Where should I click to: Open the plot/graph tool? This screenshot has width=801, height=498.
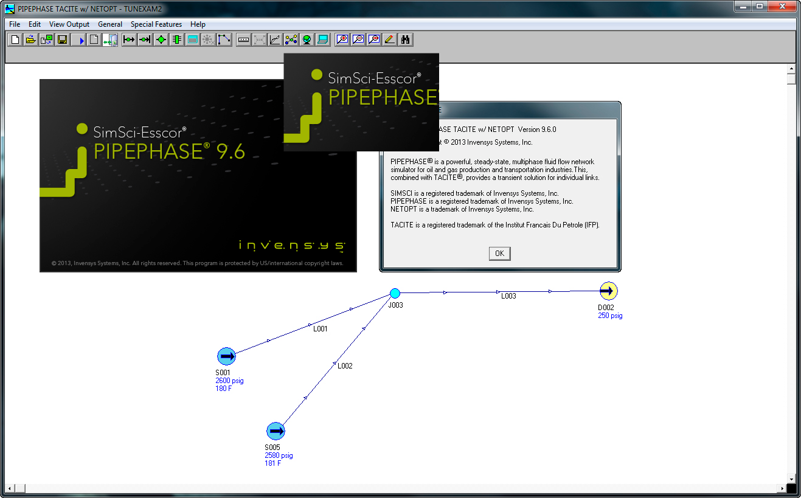pos(274,39)
